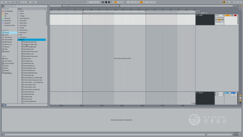This screenshot has height=137, width=243.
Task: Click the Add Folder... link
Action: [8, 73]
